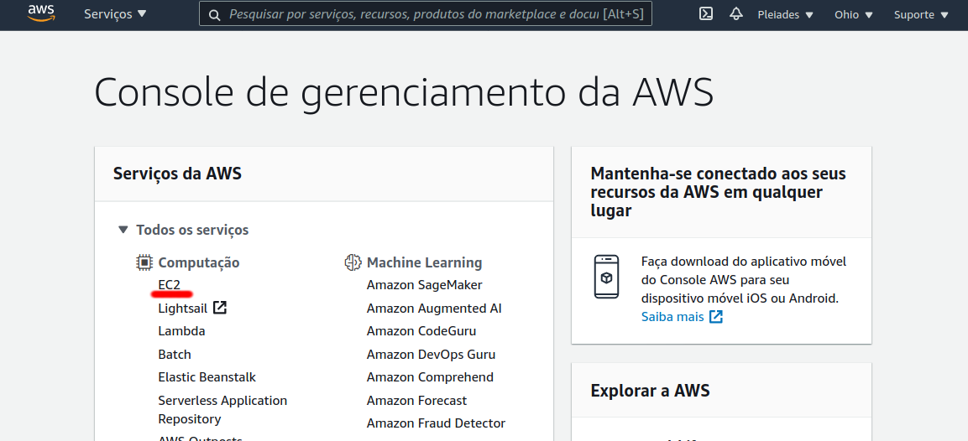Open the Lambda service link
968x441 pixels.
(181, 331)
